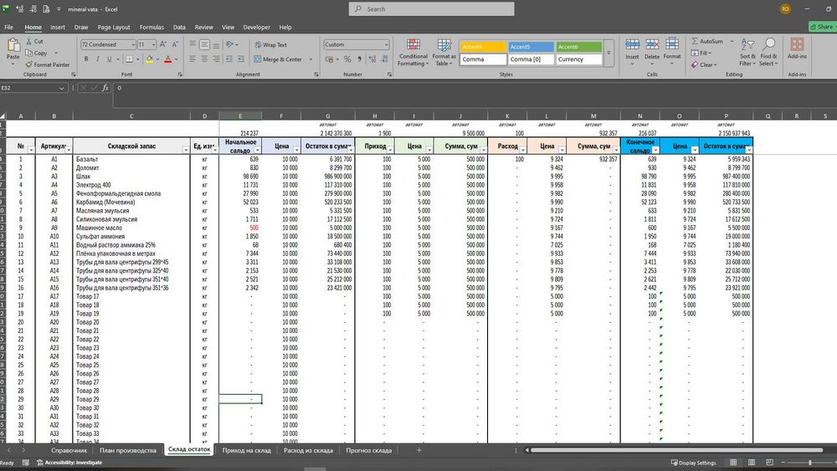837x471 pixels.
Task: Open Find & Select magnifier
Action: point(768,52)
